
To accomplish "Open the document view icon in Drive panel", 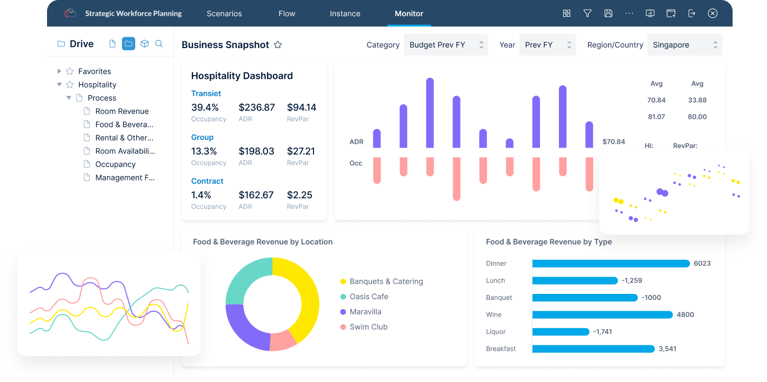I will click(x=113, y=44).
